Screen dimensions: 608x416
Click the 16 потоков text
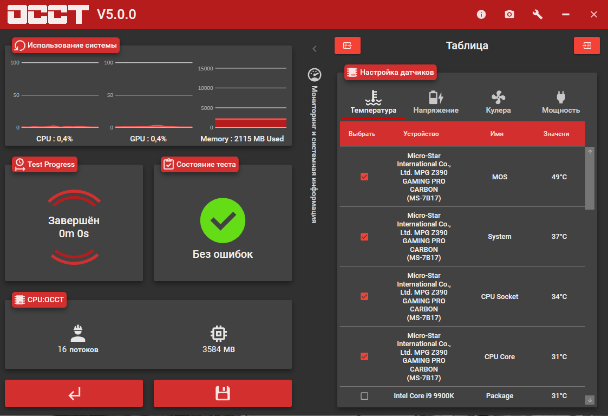(78, 349)
